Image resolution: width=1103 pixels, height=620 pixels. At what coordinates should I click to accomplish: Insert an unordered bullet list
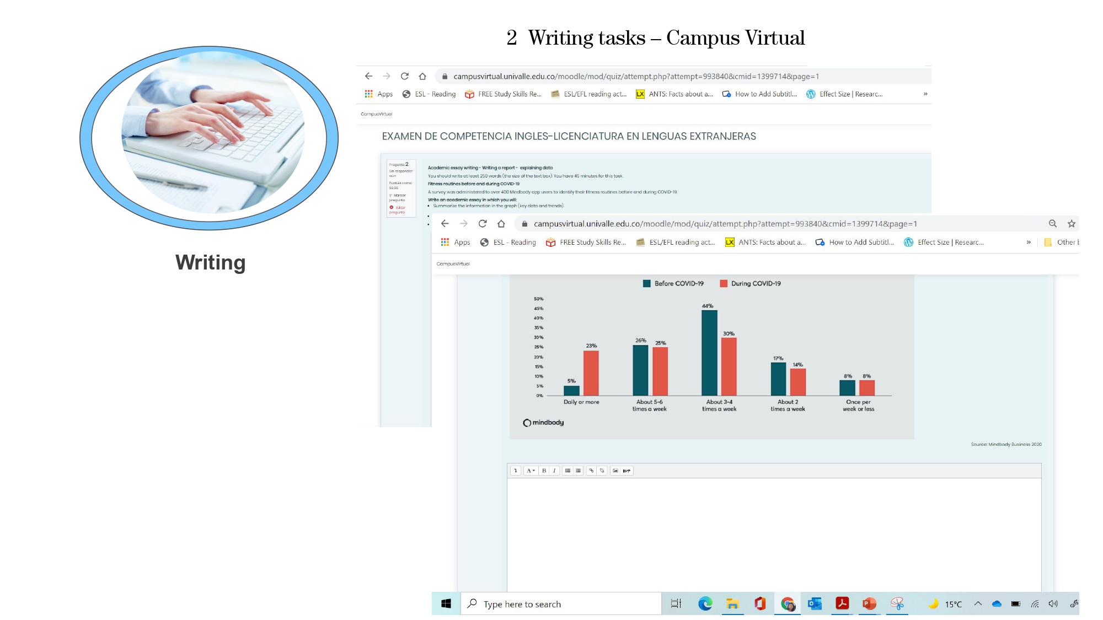(x=567, y=471)
